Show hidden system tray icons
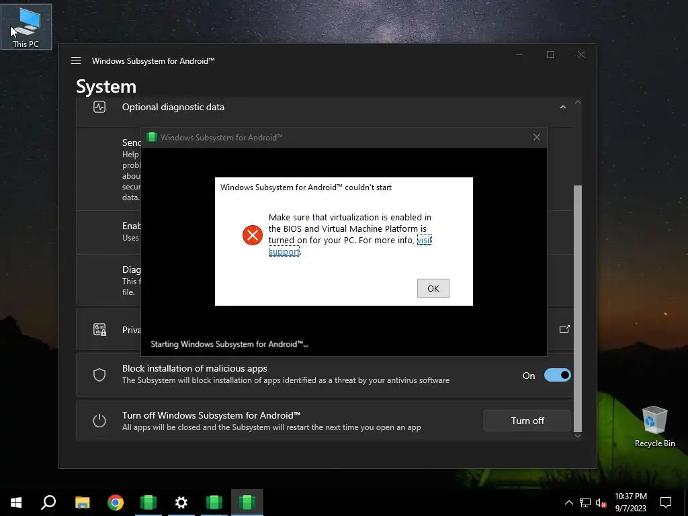Viewport: 688px width, 516px height. [x=568, y=503]
